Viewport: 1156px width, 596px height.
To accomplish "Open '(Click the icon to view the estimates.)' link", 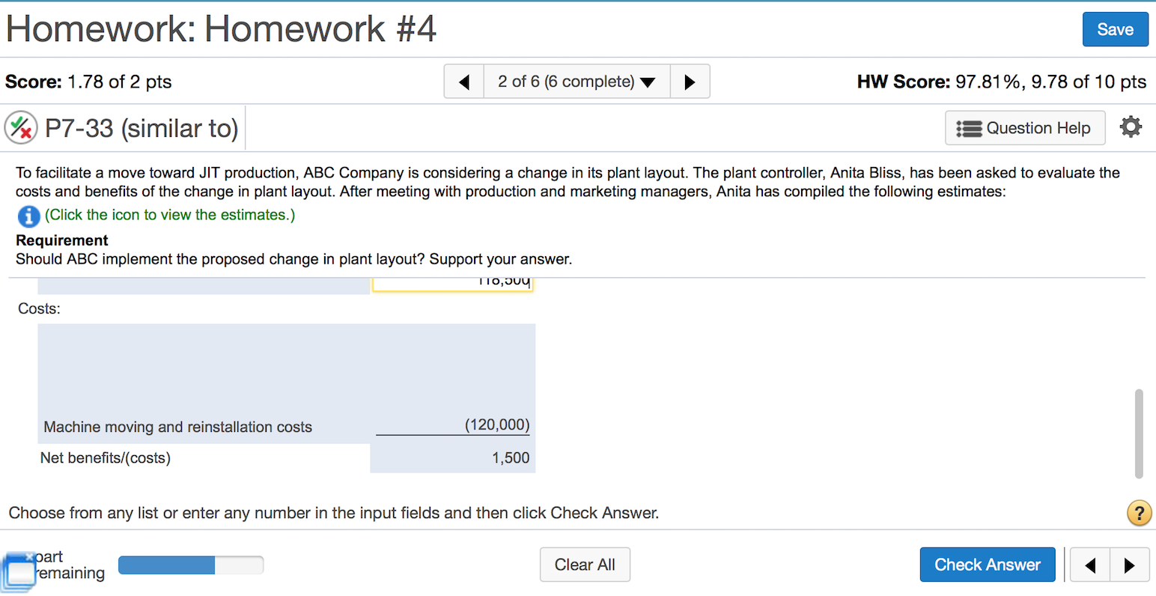I will click(x=170, y=215).
